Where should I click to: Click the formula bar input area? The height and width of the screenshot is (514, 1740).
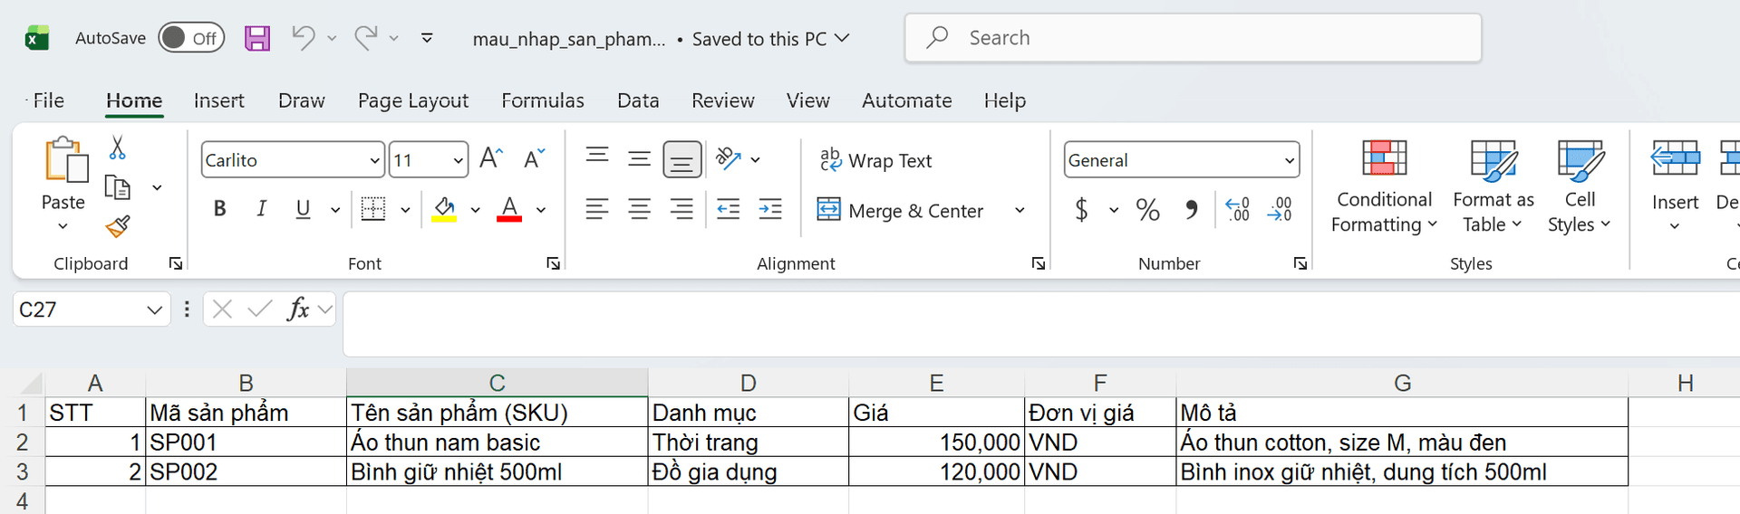1041,324
